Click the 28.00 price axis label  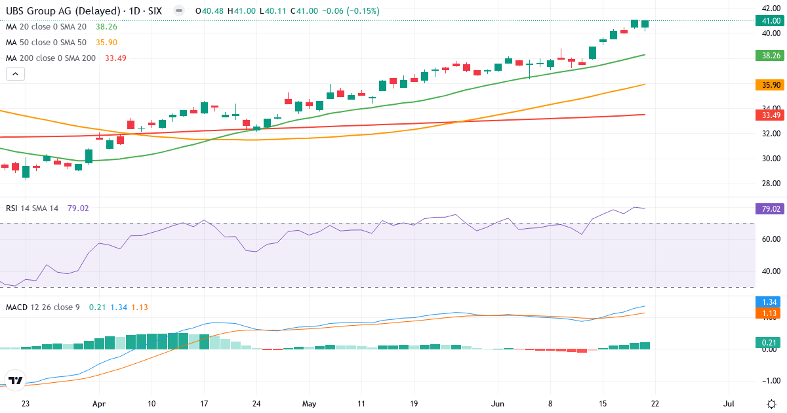[x=771, y=183]
